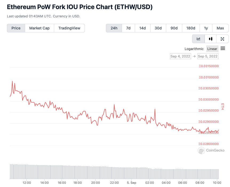
Task: Display the 180d price history
Action: coord(191,28)
